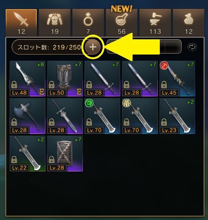Select the Lv.48 sword with +8

click(x=28, y=79)
